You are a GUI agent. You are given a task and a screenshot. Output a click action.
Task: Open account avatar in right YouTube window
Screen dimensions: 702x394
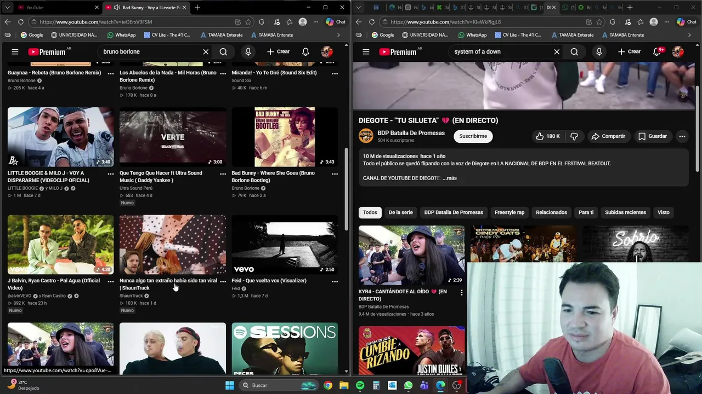click(678, 51)
